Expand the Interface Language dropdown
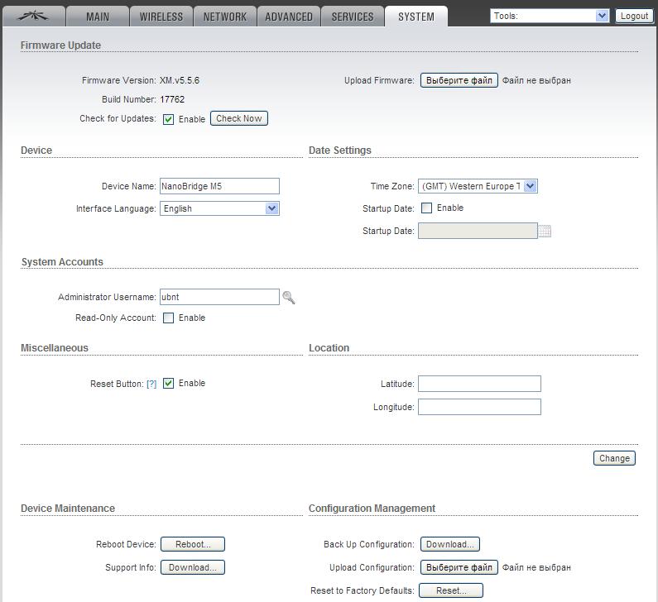The image size is (658, 602). point(219,209)
